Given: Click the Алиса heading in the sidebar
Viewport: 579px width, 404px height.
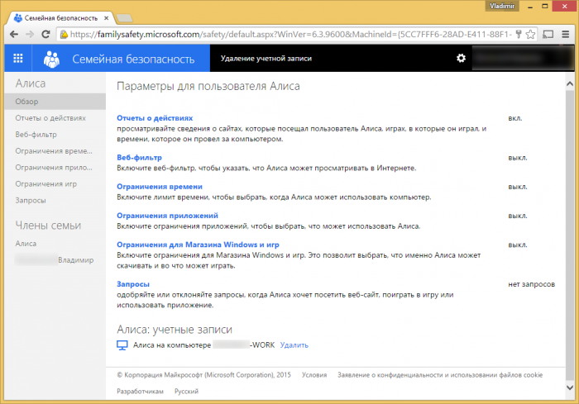Looking at the screenshot, I should (31, 83).
